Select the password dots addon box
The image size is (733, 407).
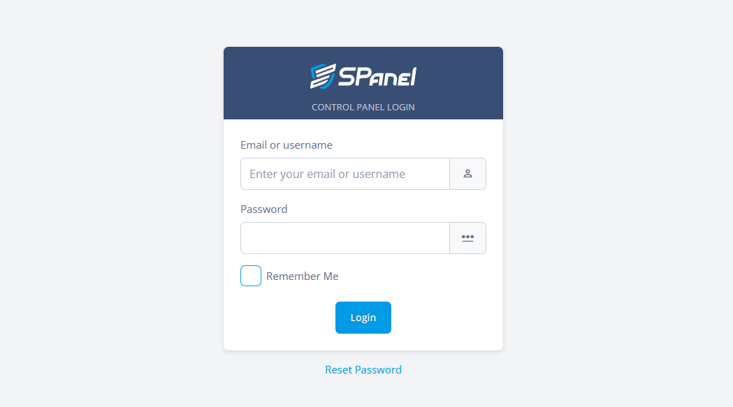(468, 238)
